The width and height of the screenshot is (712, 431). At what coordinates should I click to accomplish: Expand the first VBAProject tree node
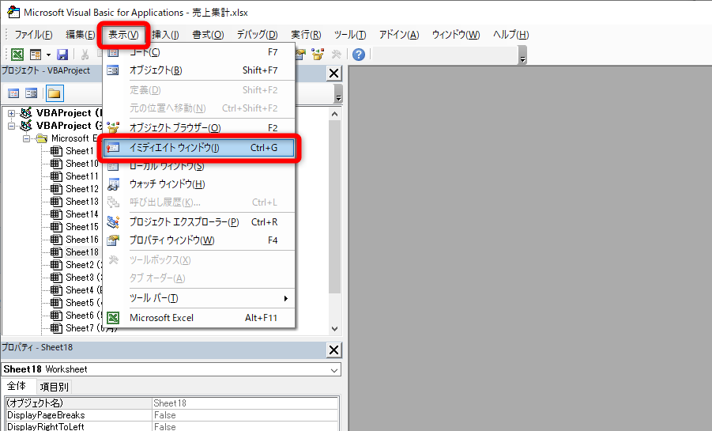11,113
